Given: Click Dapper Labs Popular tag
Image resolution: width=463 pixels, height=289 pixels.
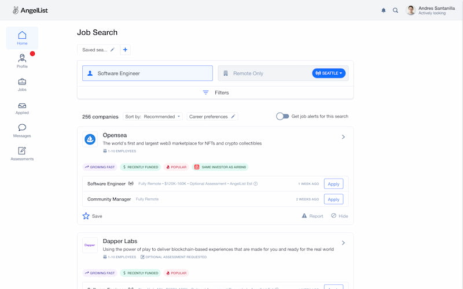Looking at the screenshot, I should tap(177, 273).
